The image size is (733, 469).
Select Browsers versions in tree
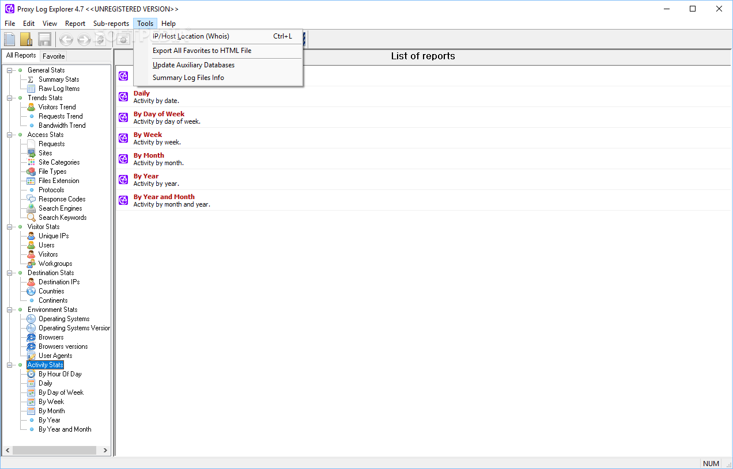coord(63,346)
